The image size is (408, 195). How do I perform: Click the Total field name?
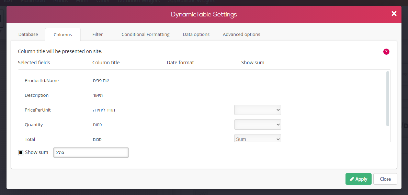click(30, 139)
